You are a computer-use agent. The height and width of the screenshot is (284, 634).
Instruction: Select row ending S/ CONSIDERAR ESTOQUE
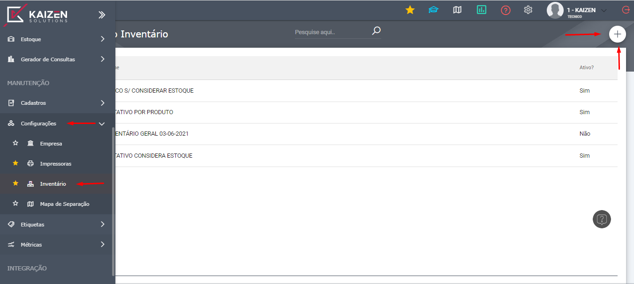pyautogui.click(x=366, y=91)
